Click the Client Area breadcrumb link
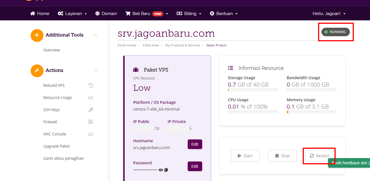The image size is (370, 181). [x=151, y=45]
